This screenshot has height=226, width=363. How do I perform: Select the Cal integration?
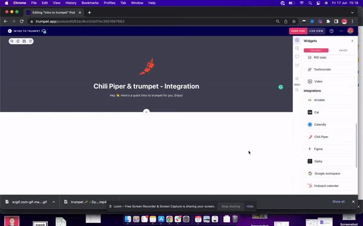pyautogui.click(x=329, y=112)
